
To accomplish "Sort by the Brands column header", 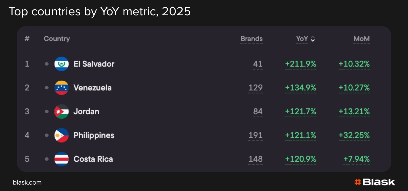I will 251,39.
